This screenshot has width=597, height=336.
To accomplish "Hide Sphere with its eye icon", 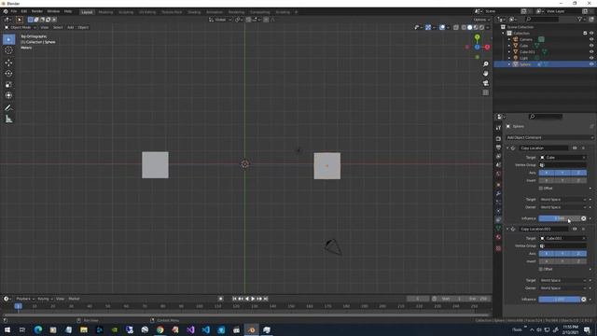I will (x=591, y=64).
